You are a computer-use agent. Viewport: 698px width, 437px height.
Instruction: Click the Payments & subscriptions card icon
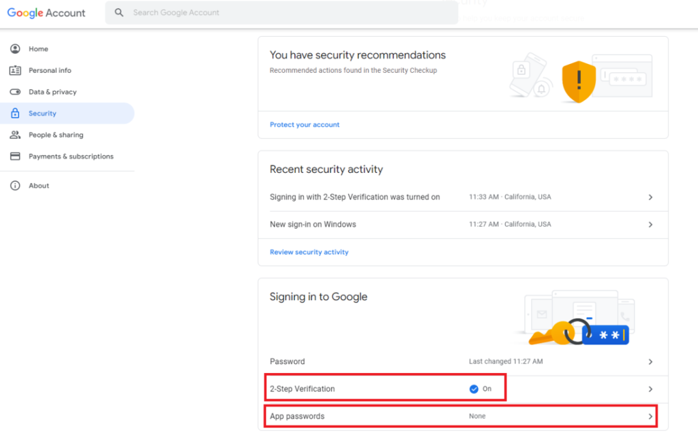[16, 156]
